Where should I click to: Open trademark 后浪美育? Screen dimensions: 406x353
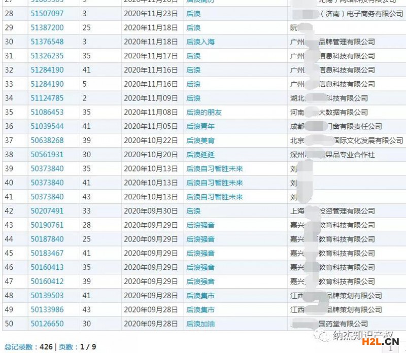pyautogui.click(x=200, y=140)
